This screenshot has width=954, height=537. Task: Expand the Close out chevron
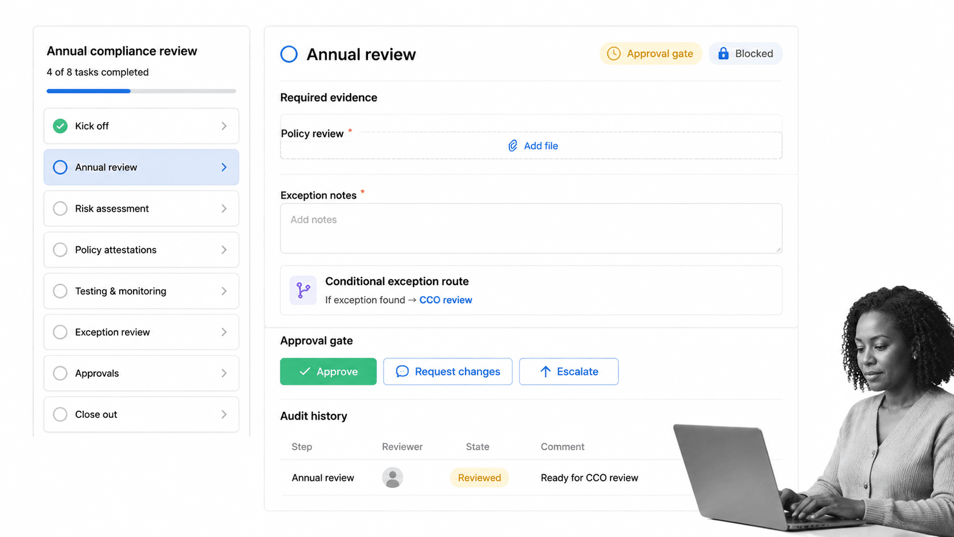224,414
